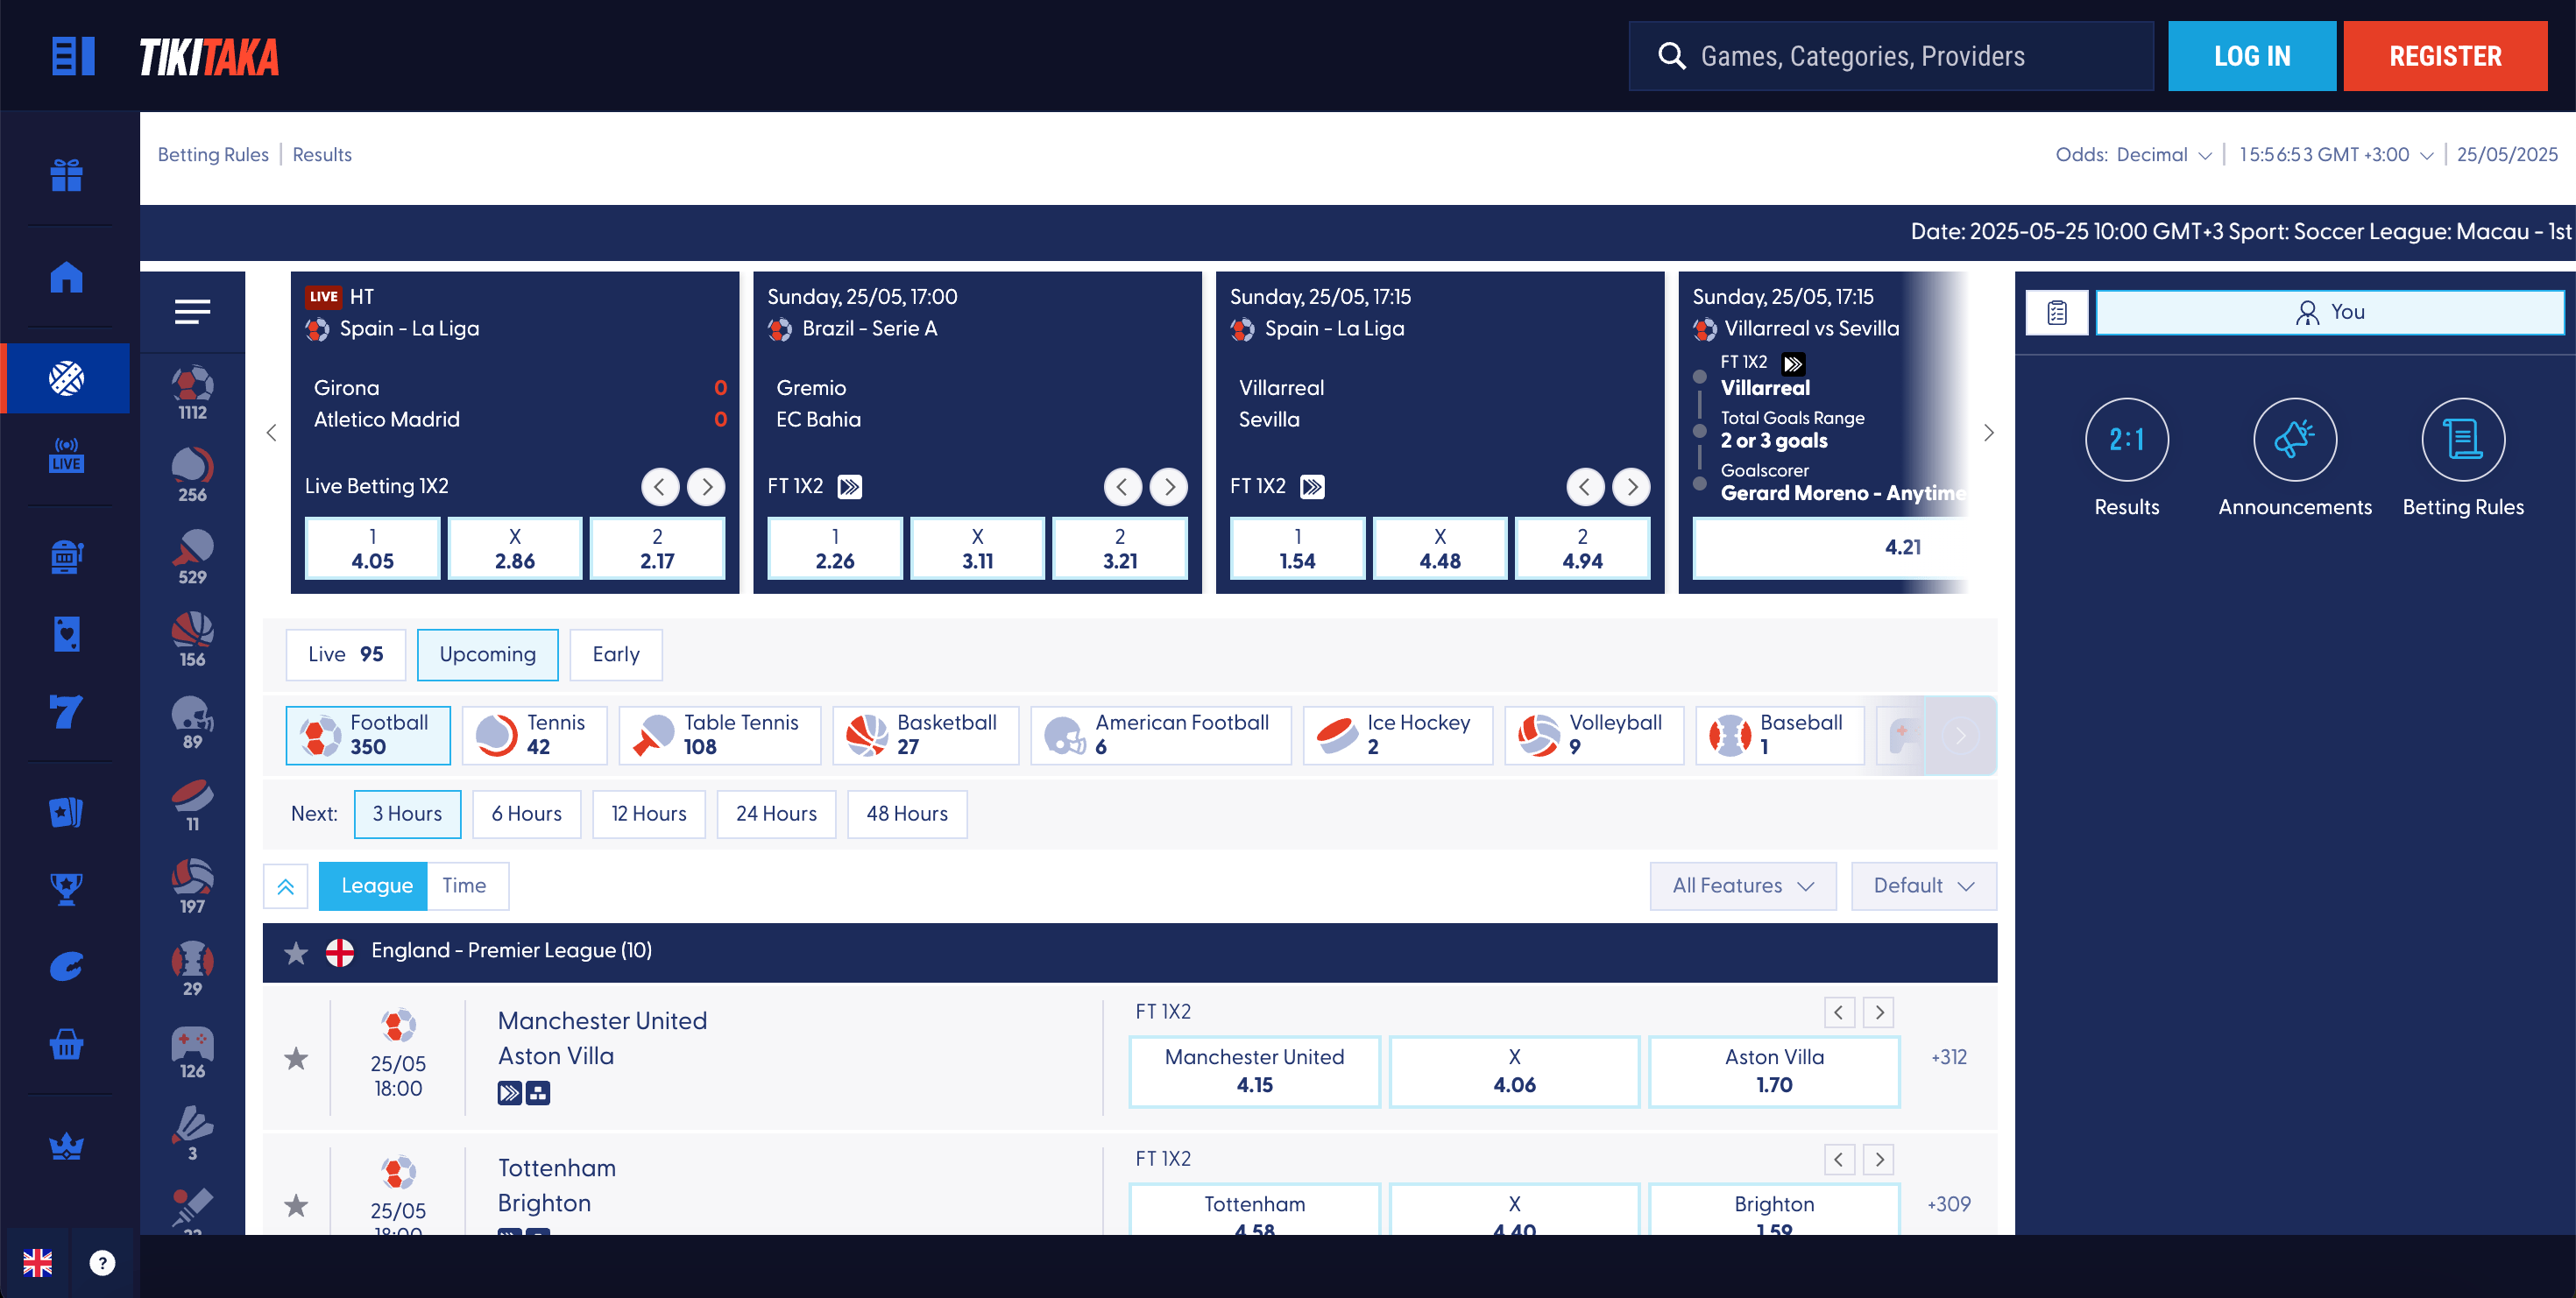Open the Betting Rules link at the top
The image size is (2576, 1298).
(x=213, y=155)
